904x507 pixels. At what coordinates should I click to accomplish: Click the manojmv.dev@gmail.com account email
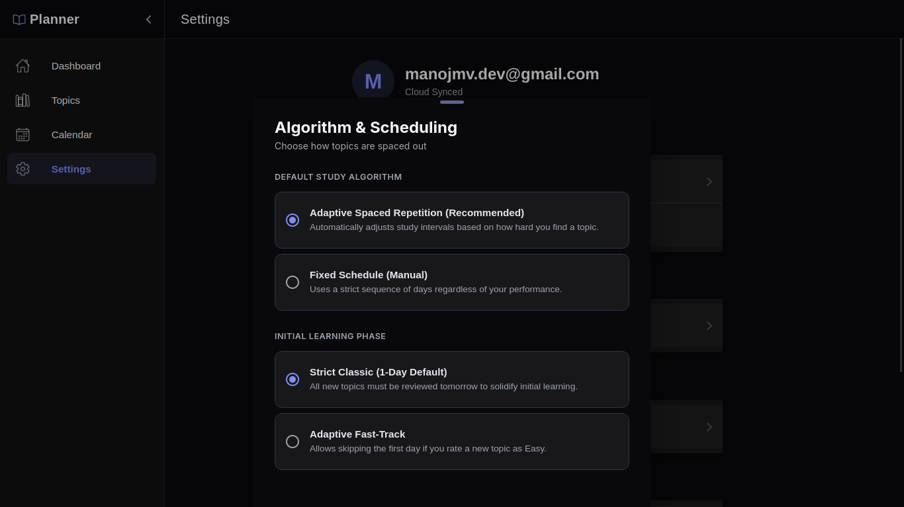click(x=502, y=74)
